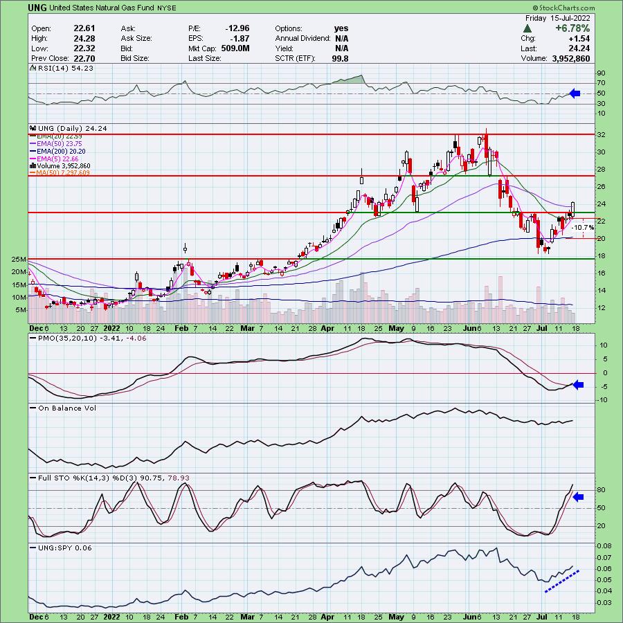Select the Prev Close value 22.70
This screenshot has height=623, width=623.
pyautogui.click(x=84, y=58)
